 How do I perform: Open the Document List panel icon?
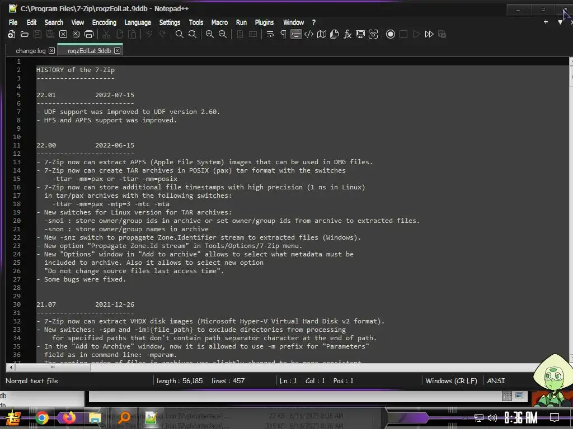335,34
